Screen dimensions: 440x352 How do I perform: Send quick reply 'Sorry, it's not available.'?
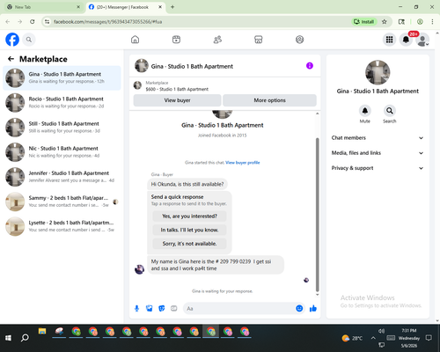[x=189, y=244]
